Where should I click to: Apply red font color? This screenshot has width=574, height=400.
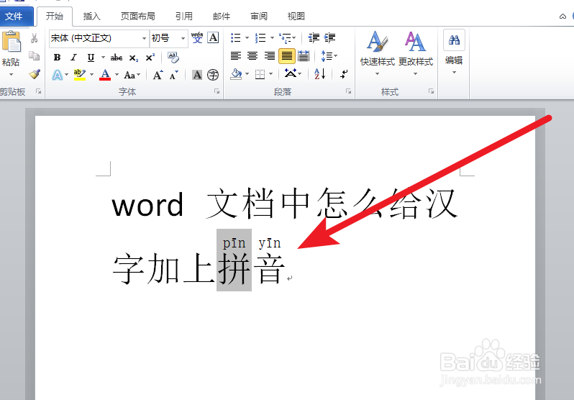(x=105, y=75)
